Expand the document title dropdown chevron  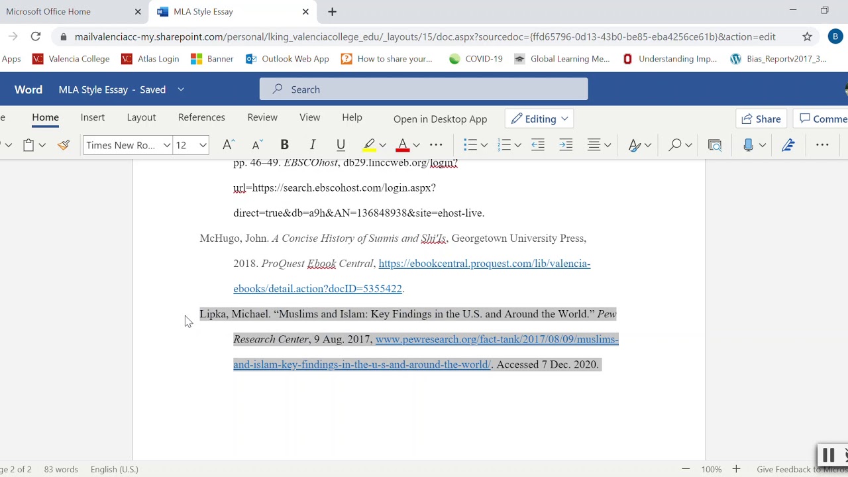point(181,89)
